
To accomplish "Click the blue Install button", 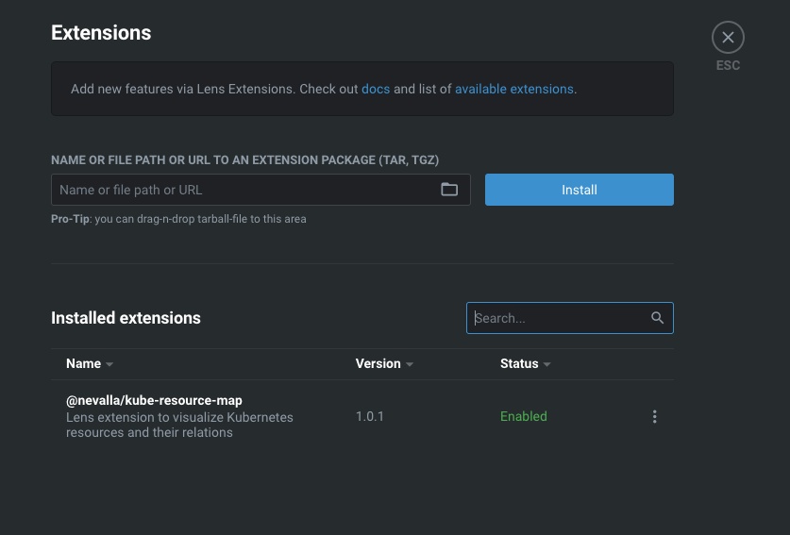I will 579,190.
